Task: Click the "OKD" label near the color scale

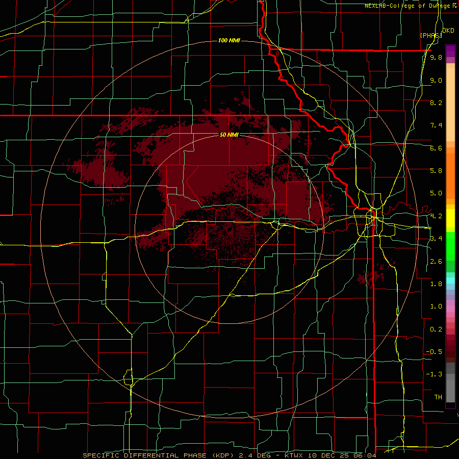Action: 448,31
